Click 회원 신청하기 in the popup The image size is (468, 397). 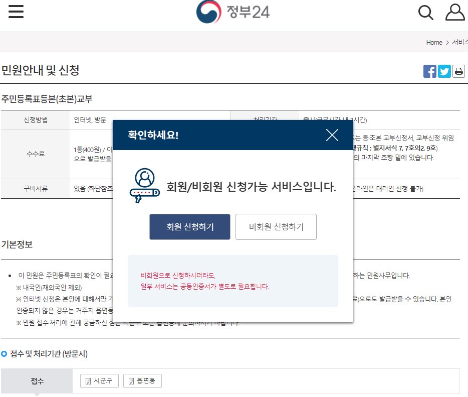point(189,226)
